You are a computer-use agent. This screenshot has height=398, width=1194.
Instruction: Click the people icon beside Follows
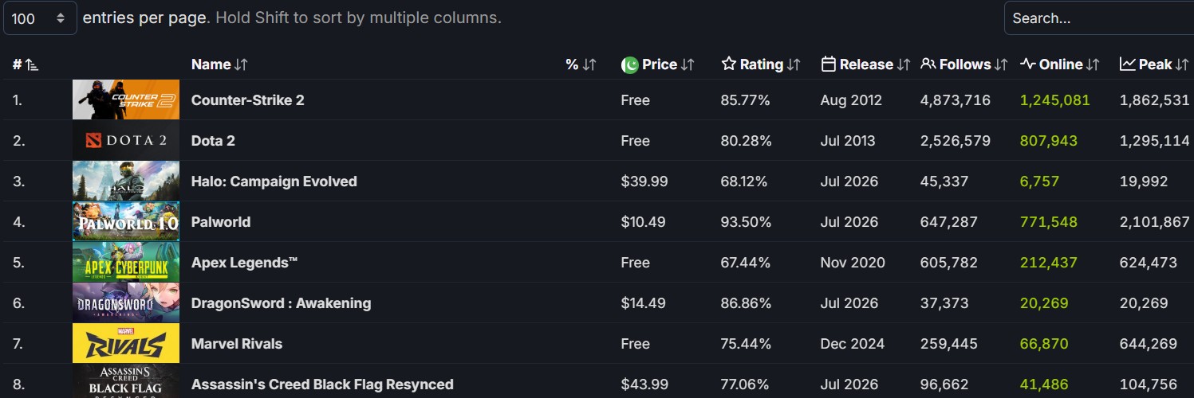(x=928, y=64)
